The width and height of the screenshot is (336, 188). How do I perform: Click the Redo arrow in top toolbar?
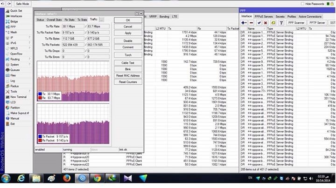(9, 4)
